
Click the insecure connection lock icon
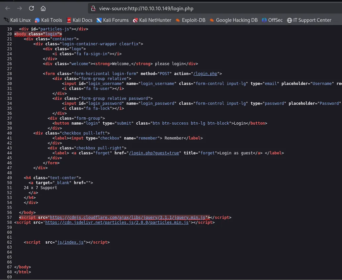point(93,9)
